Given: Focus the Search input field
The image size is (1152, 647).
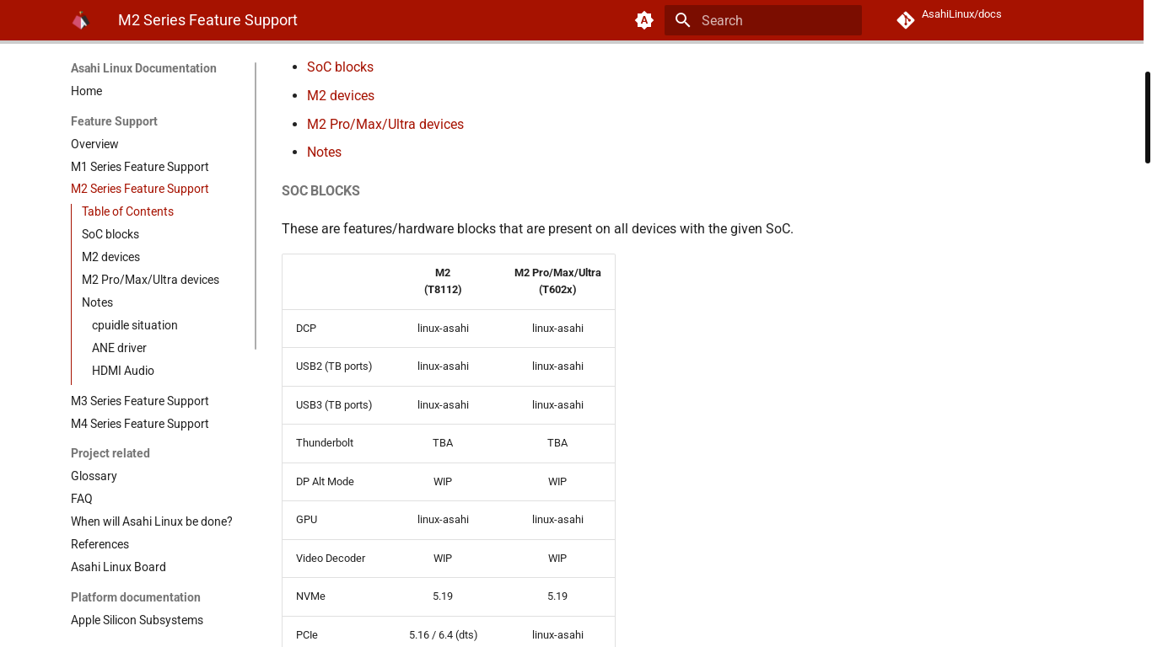Looking at the screenshot, I should point(763,20).
